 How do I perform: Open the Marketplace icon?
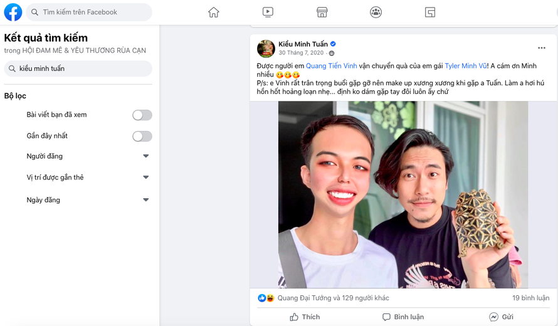coord(322,12)
